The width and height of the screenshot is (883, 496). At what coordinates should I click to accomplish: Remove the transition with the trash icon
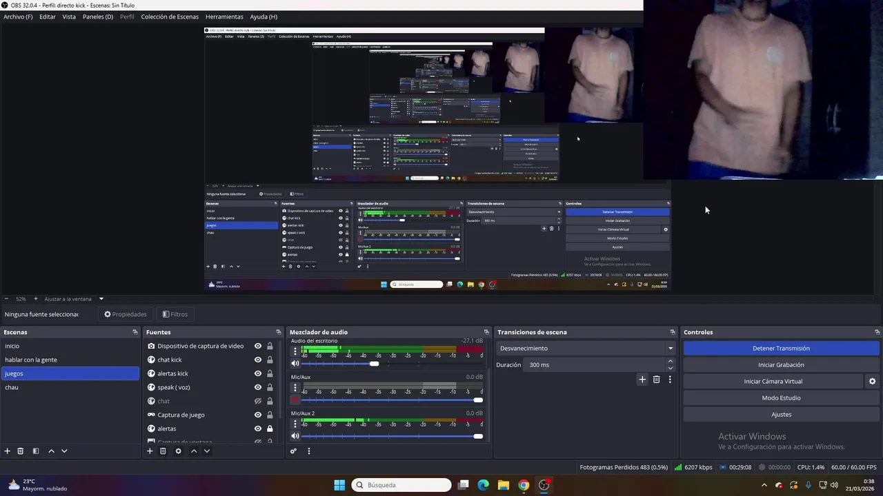656,380
